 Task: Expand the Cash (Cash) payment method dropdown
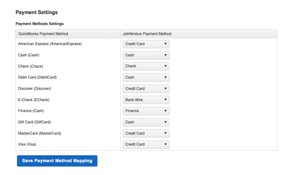(x=146, y=55)
